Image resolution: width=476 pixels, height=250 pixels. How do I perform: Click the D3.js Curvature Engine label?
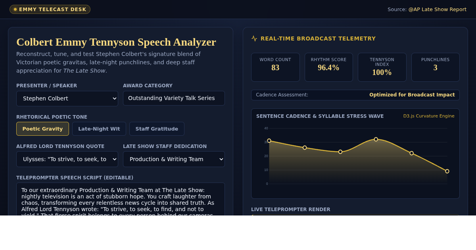(429, 116)
